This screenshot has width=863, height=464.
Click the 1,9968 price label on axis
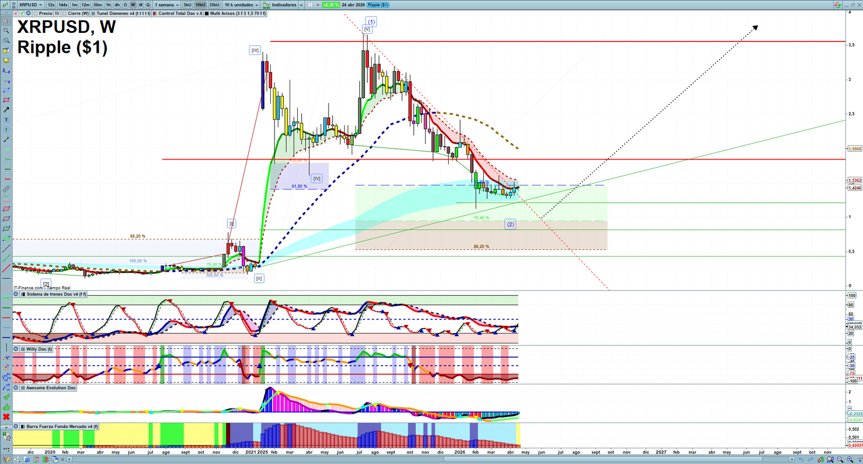point(855,149)
